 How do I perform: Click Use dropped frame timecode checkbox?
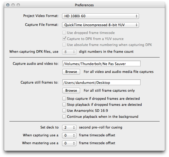(64, 33)
